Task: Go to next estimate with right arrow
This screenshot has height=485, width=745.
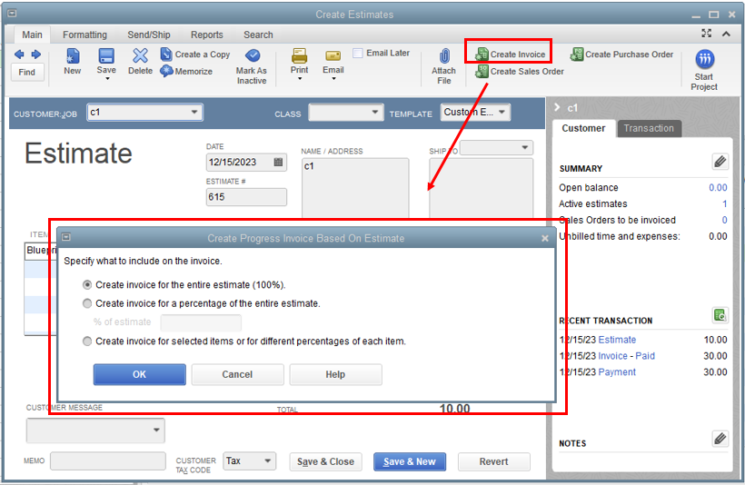Action: (36, 54)
